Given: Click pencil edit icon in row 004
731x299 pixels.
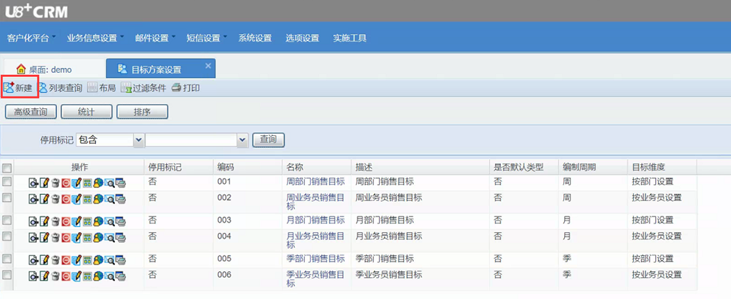Looking at the screenshot, I should 45,237.
